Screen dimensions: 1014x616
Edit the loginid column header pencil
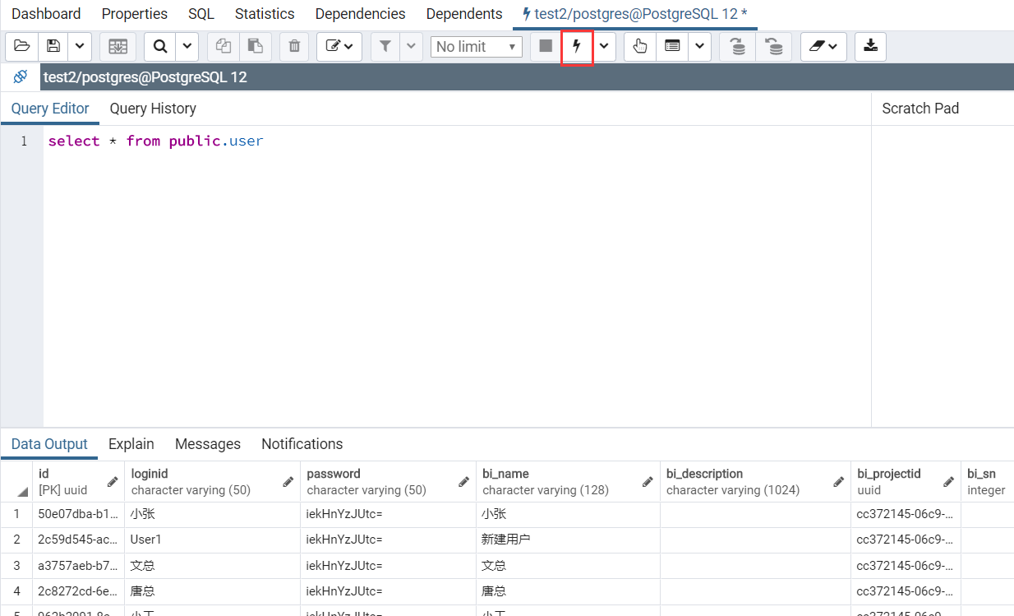288,482
